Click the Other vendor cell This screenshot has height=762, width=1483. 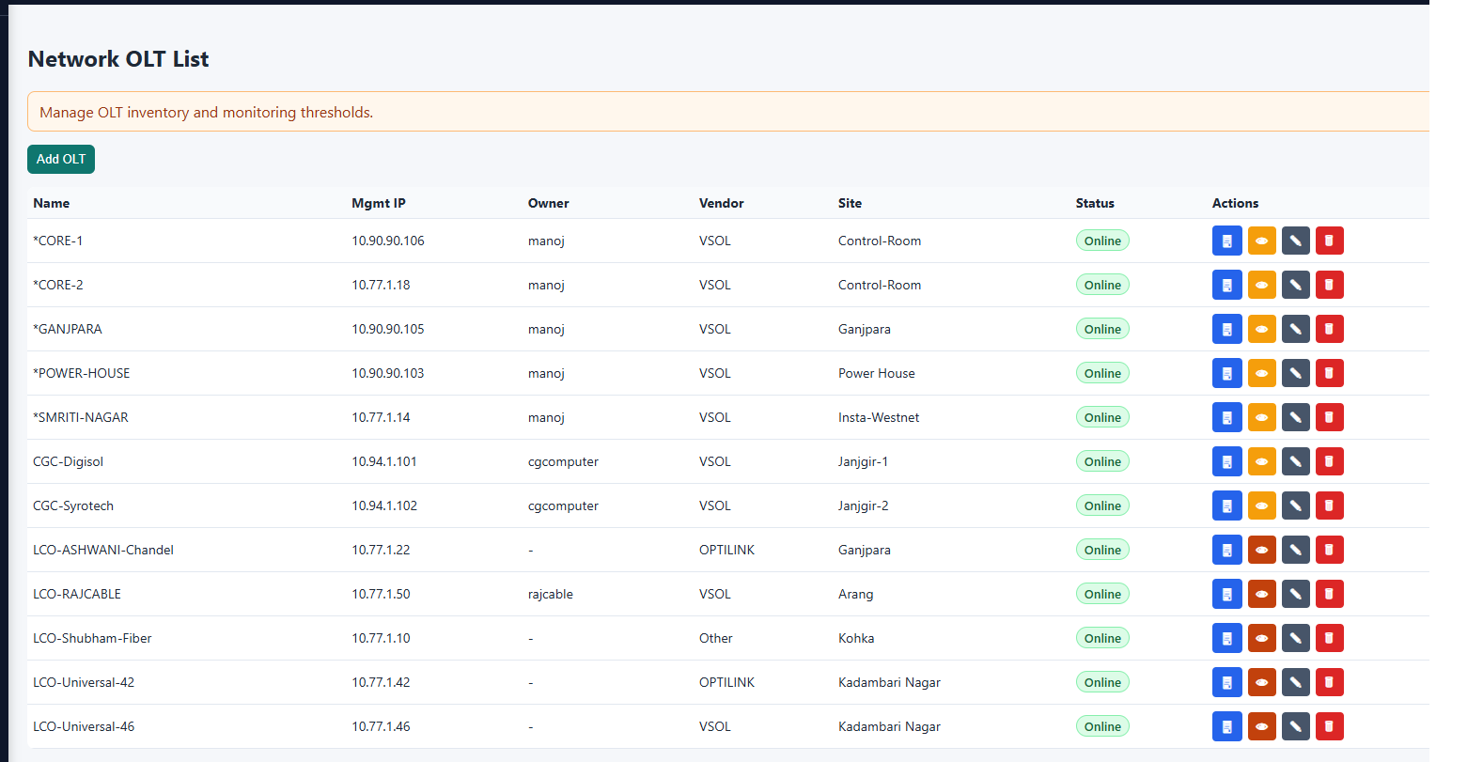click(x=716, y=638)
